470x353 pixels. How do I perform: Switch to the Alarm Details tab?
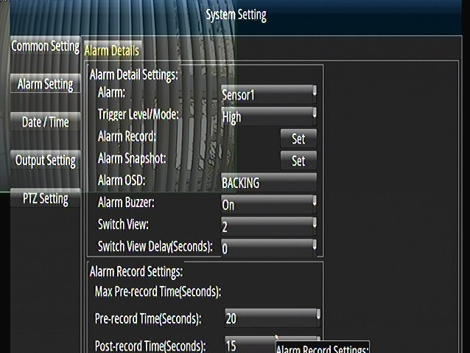(x=112, y=50)
